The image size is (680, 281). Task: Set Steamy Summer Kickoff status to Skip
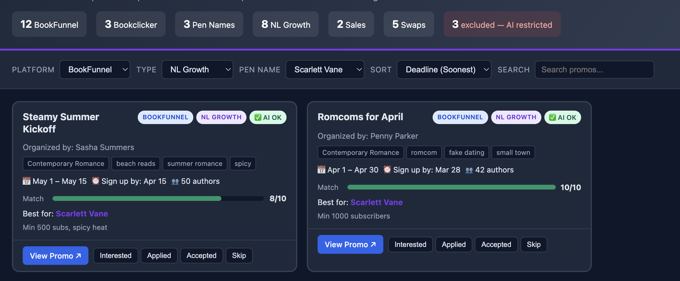(x=239, y=256)
